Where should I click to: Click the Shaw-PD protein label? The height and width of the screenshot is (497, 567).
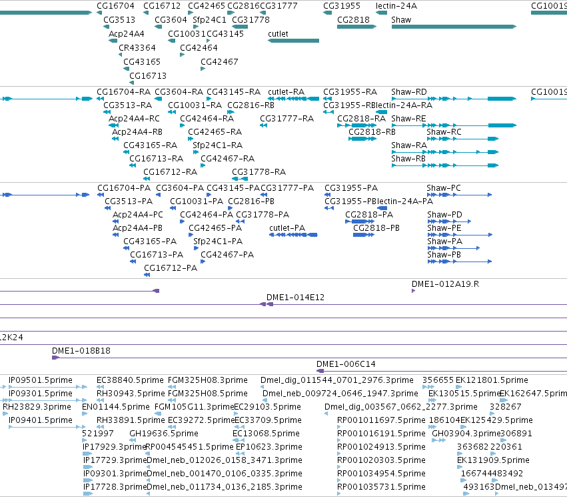[444, 215]
